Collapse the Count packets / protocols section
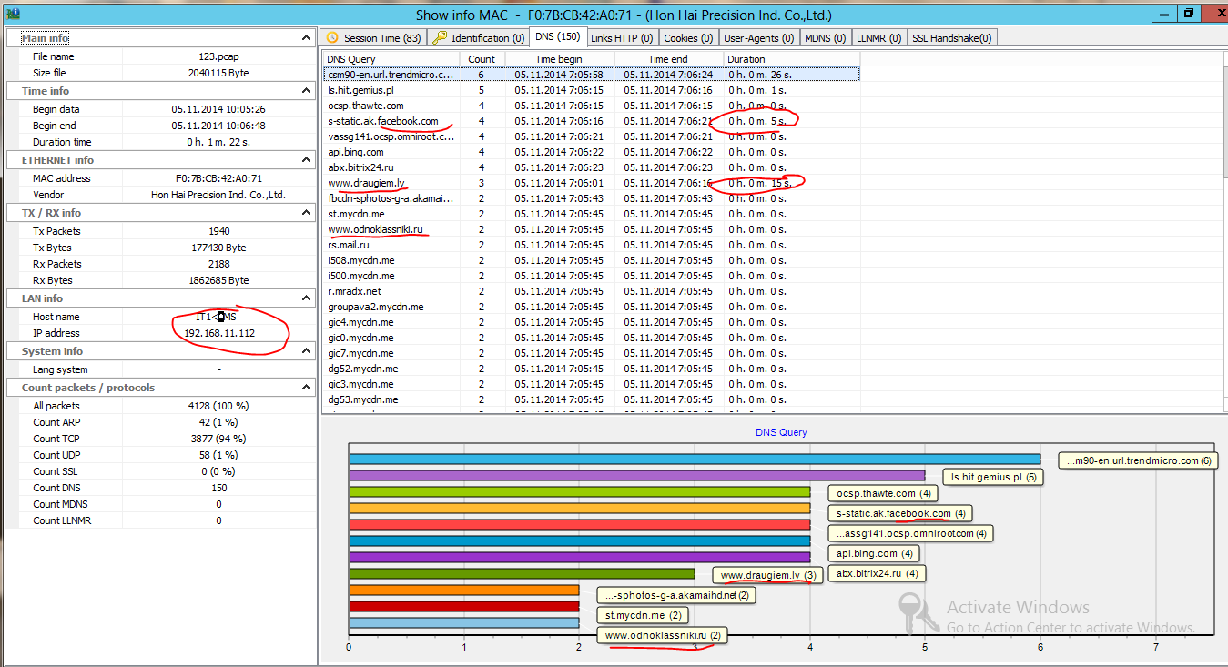Screen dimensions: 1228x667 point(307,388)
